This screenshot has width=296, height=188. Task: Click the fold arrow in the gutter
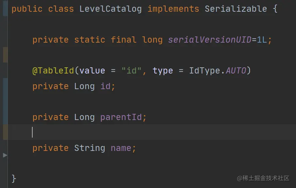(x=5, y=155)
